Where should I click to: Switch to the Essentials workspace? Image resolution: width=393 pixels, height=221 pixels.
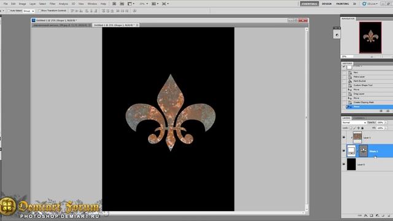coord(309,4)
